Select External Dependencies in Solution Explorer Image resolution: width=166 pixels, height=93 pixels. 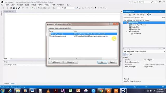(x=139, y=25)
